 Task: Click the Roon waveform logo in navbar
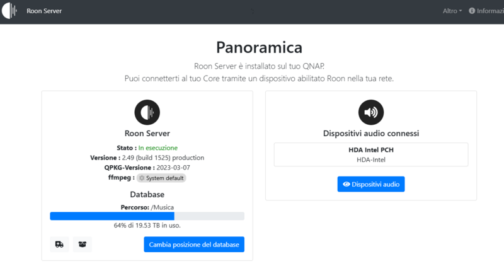click(10, 11)
